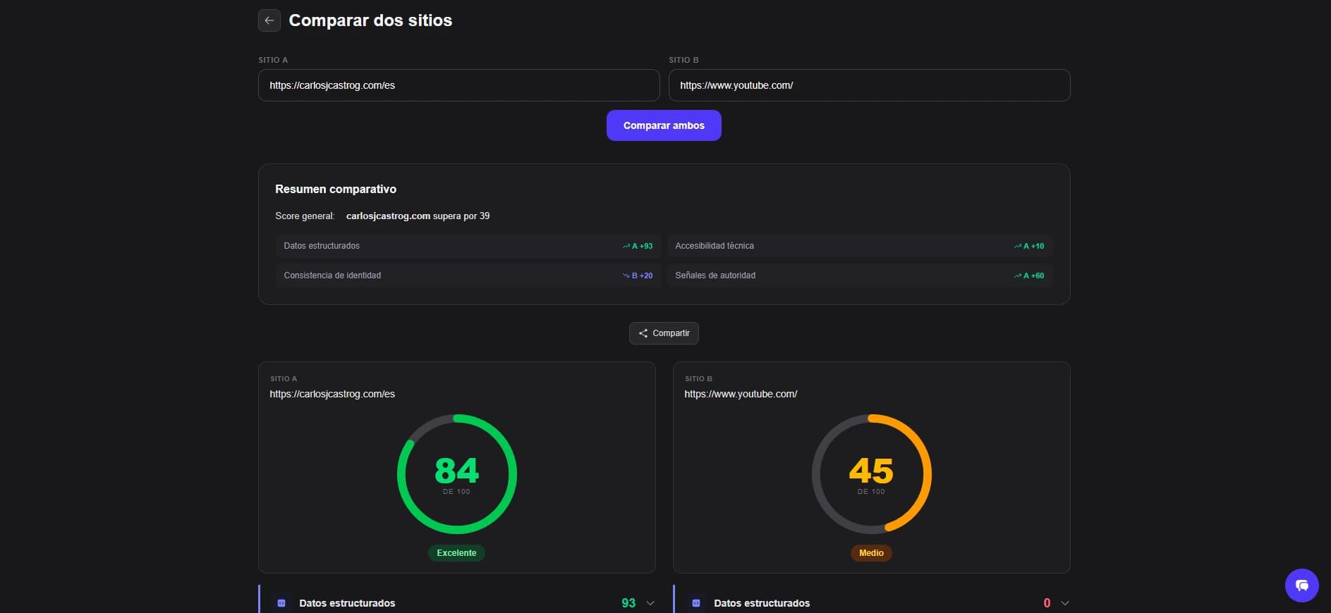Click the Sitio A structured data icon
This screenshot has height=613, width=1331.
tap(281, 603)
